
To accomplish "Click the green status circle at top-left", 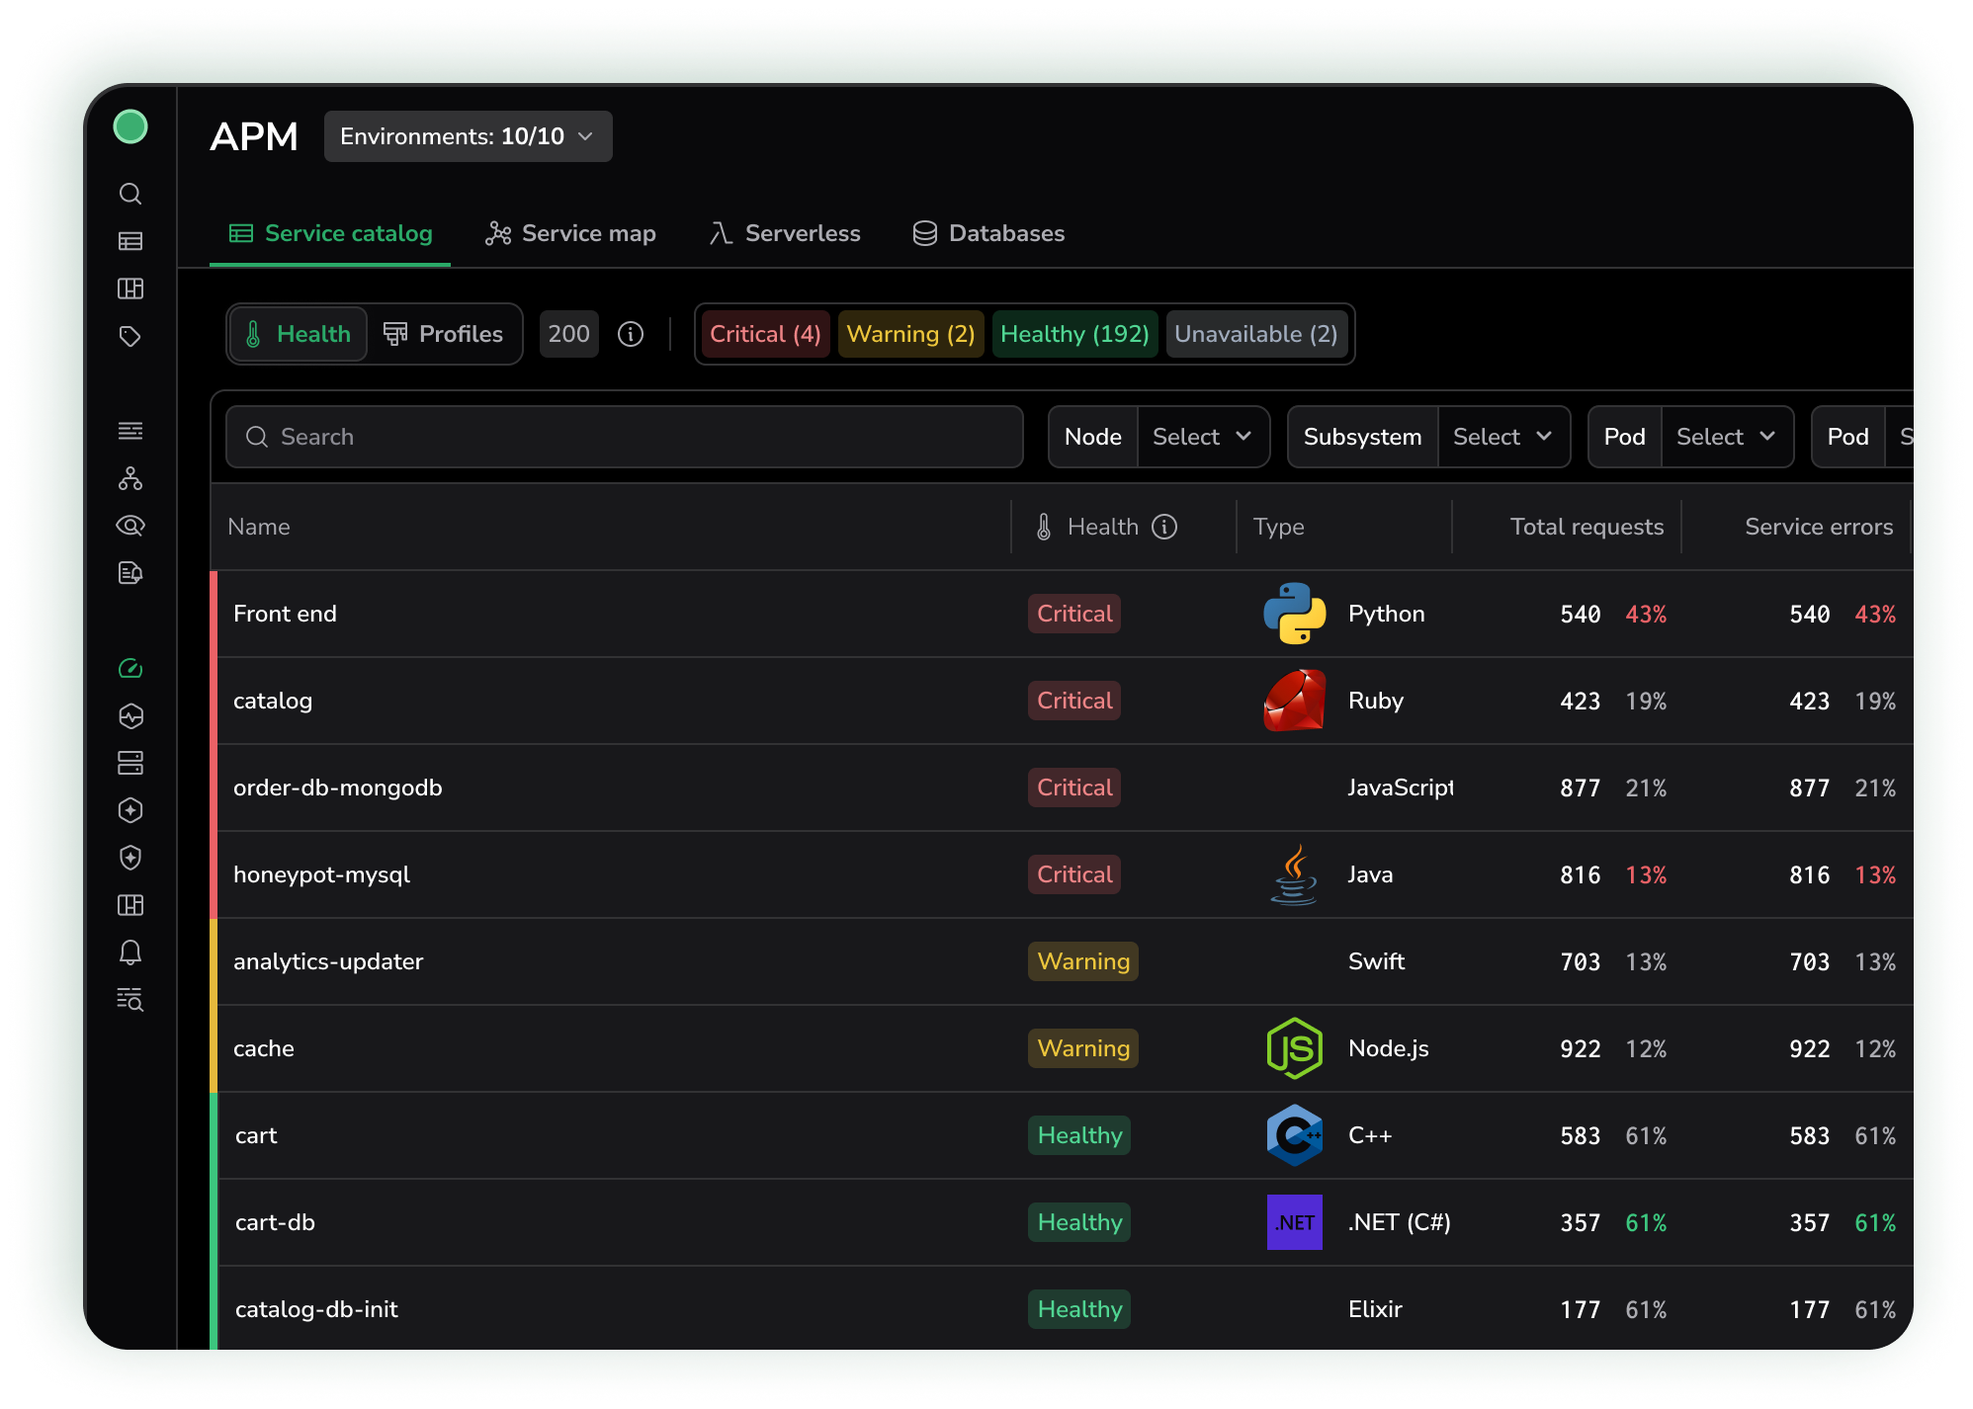I will 130,126.
